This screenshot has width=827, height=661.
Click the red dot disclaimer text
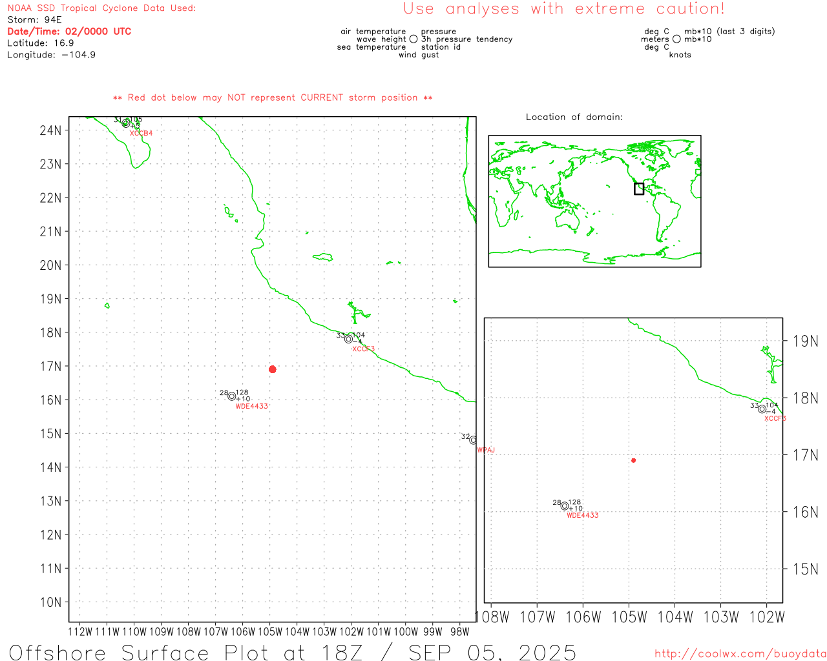tap(273, 97)
